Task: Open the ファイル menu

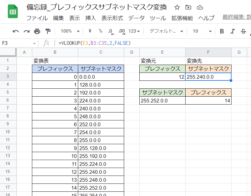Action: click(37, 18)
